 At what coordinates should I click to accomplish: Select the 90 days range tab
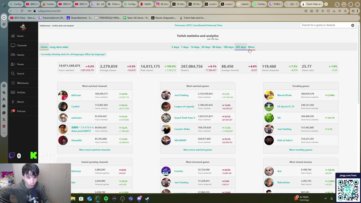tap(217, 47)
